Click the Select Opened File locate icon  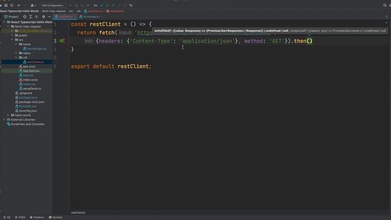(x=24, y=16)
